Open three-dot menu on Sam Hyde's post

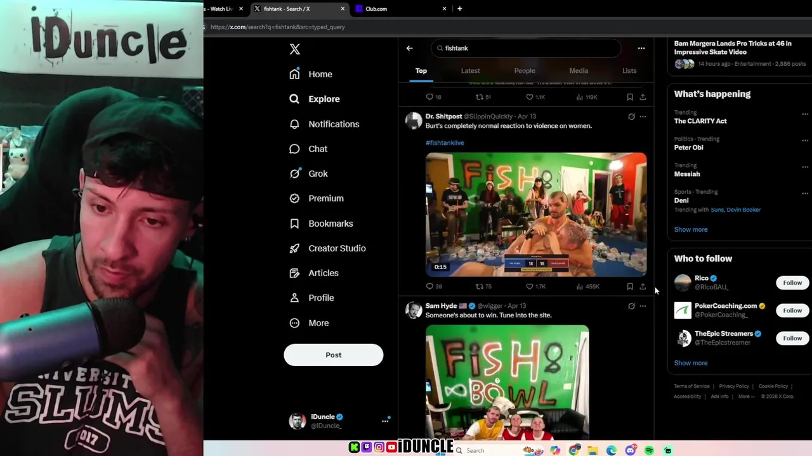643,306
